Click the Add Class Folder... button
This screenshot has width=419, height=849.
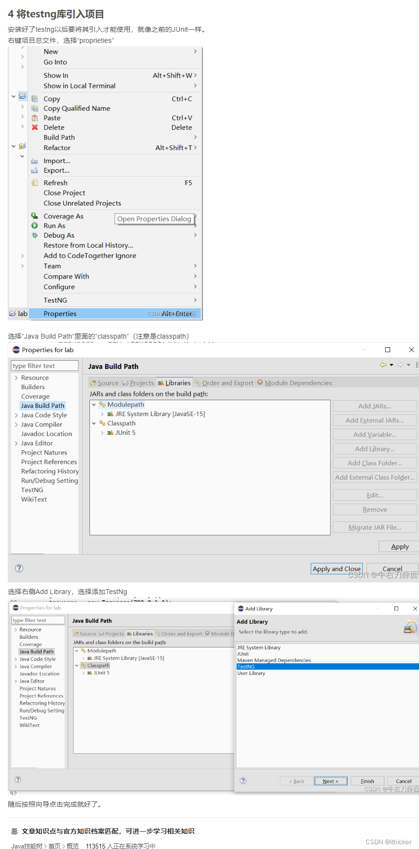375,463
